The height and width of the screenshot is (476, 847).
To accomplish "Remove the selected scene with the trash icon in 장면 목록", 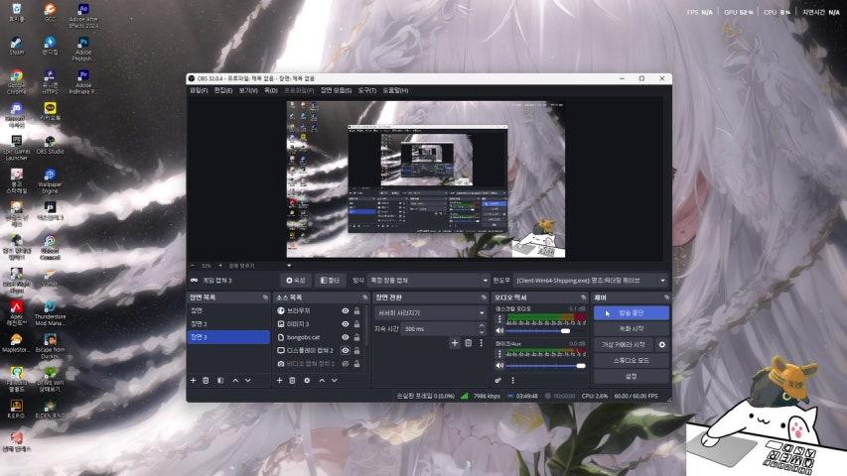I will (207, 380).
